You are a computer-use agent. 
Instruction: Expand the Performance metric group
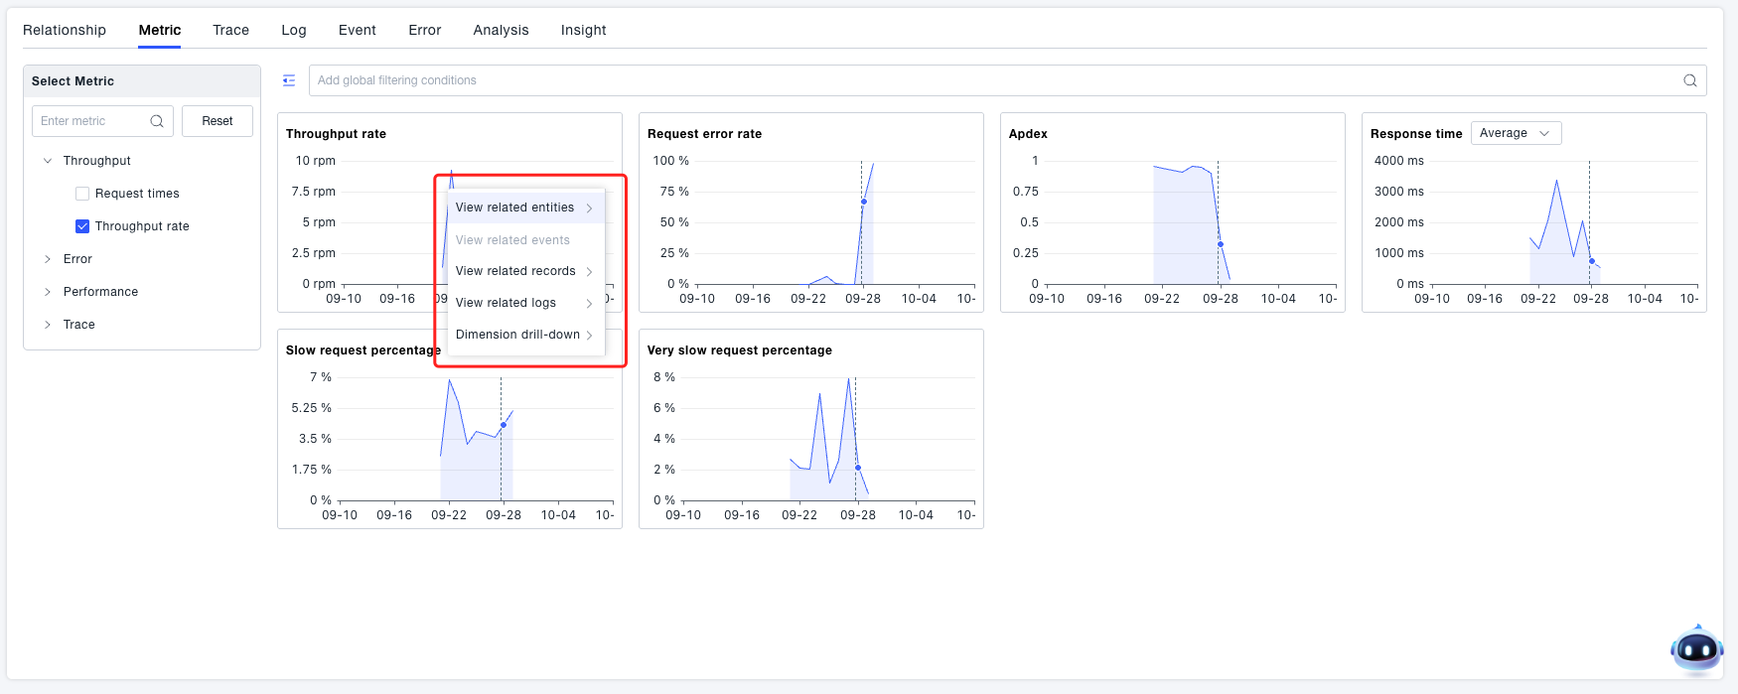pyautogui.click(x=48, y=292)
